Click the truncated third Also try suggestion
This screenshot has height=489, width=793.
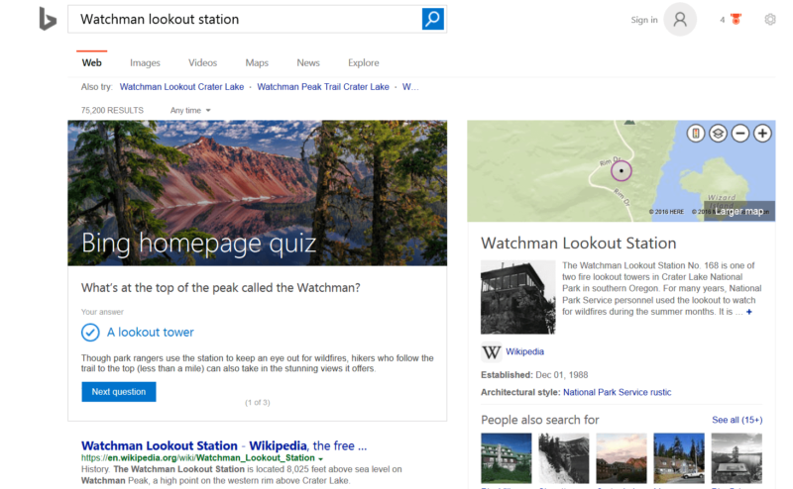click(x=410, y=87)
